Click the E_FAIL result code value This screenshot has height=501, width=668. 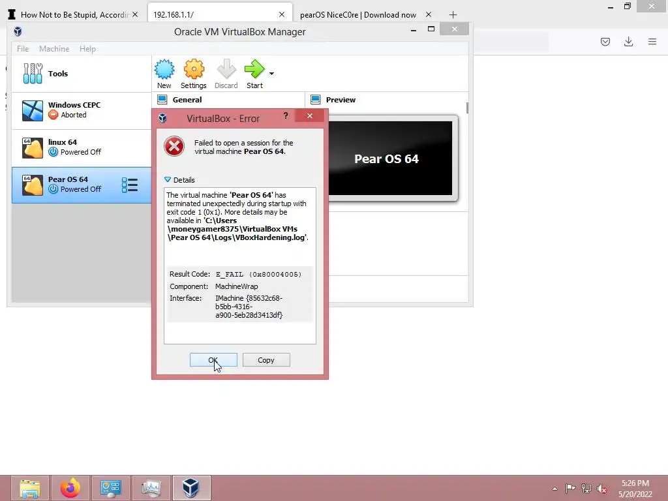pos(258,275)
